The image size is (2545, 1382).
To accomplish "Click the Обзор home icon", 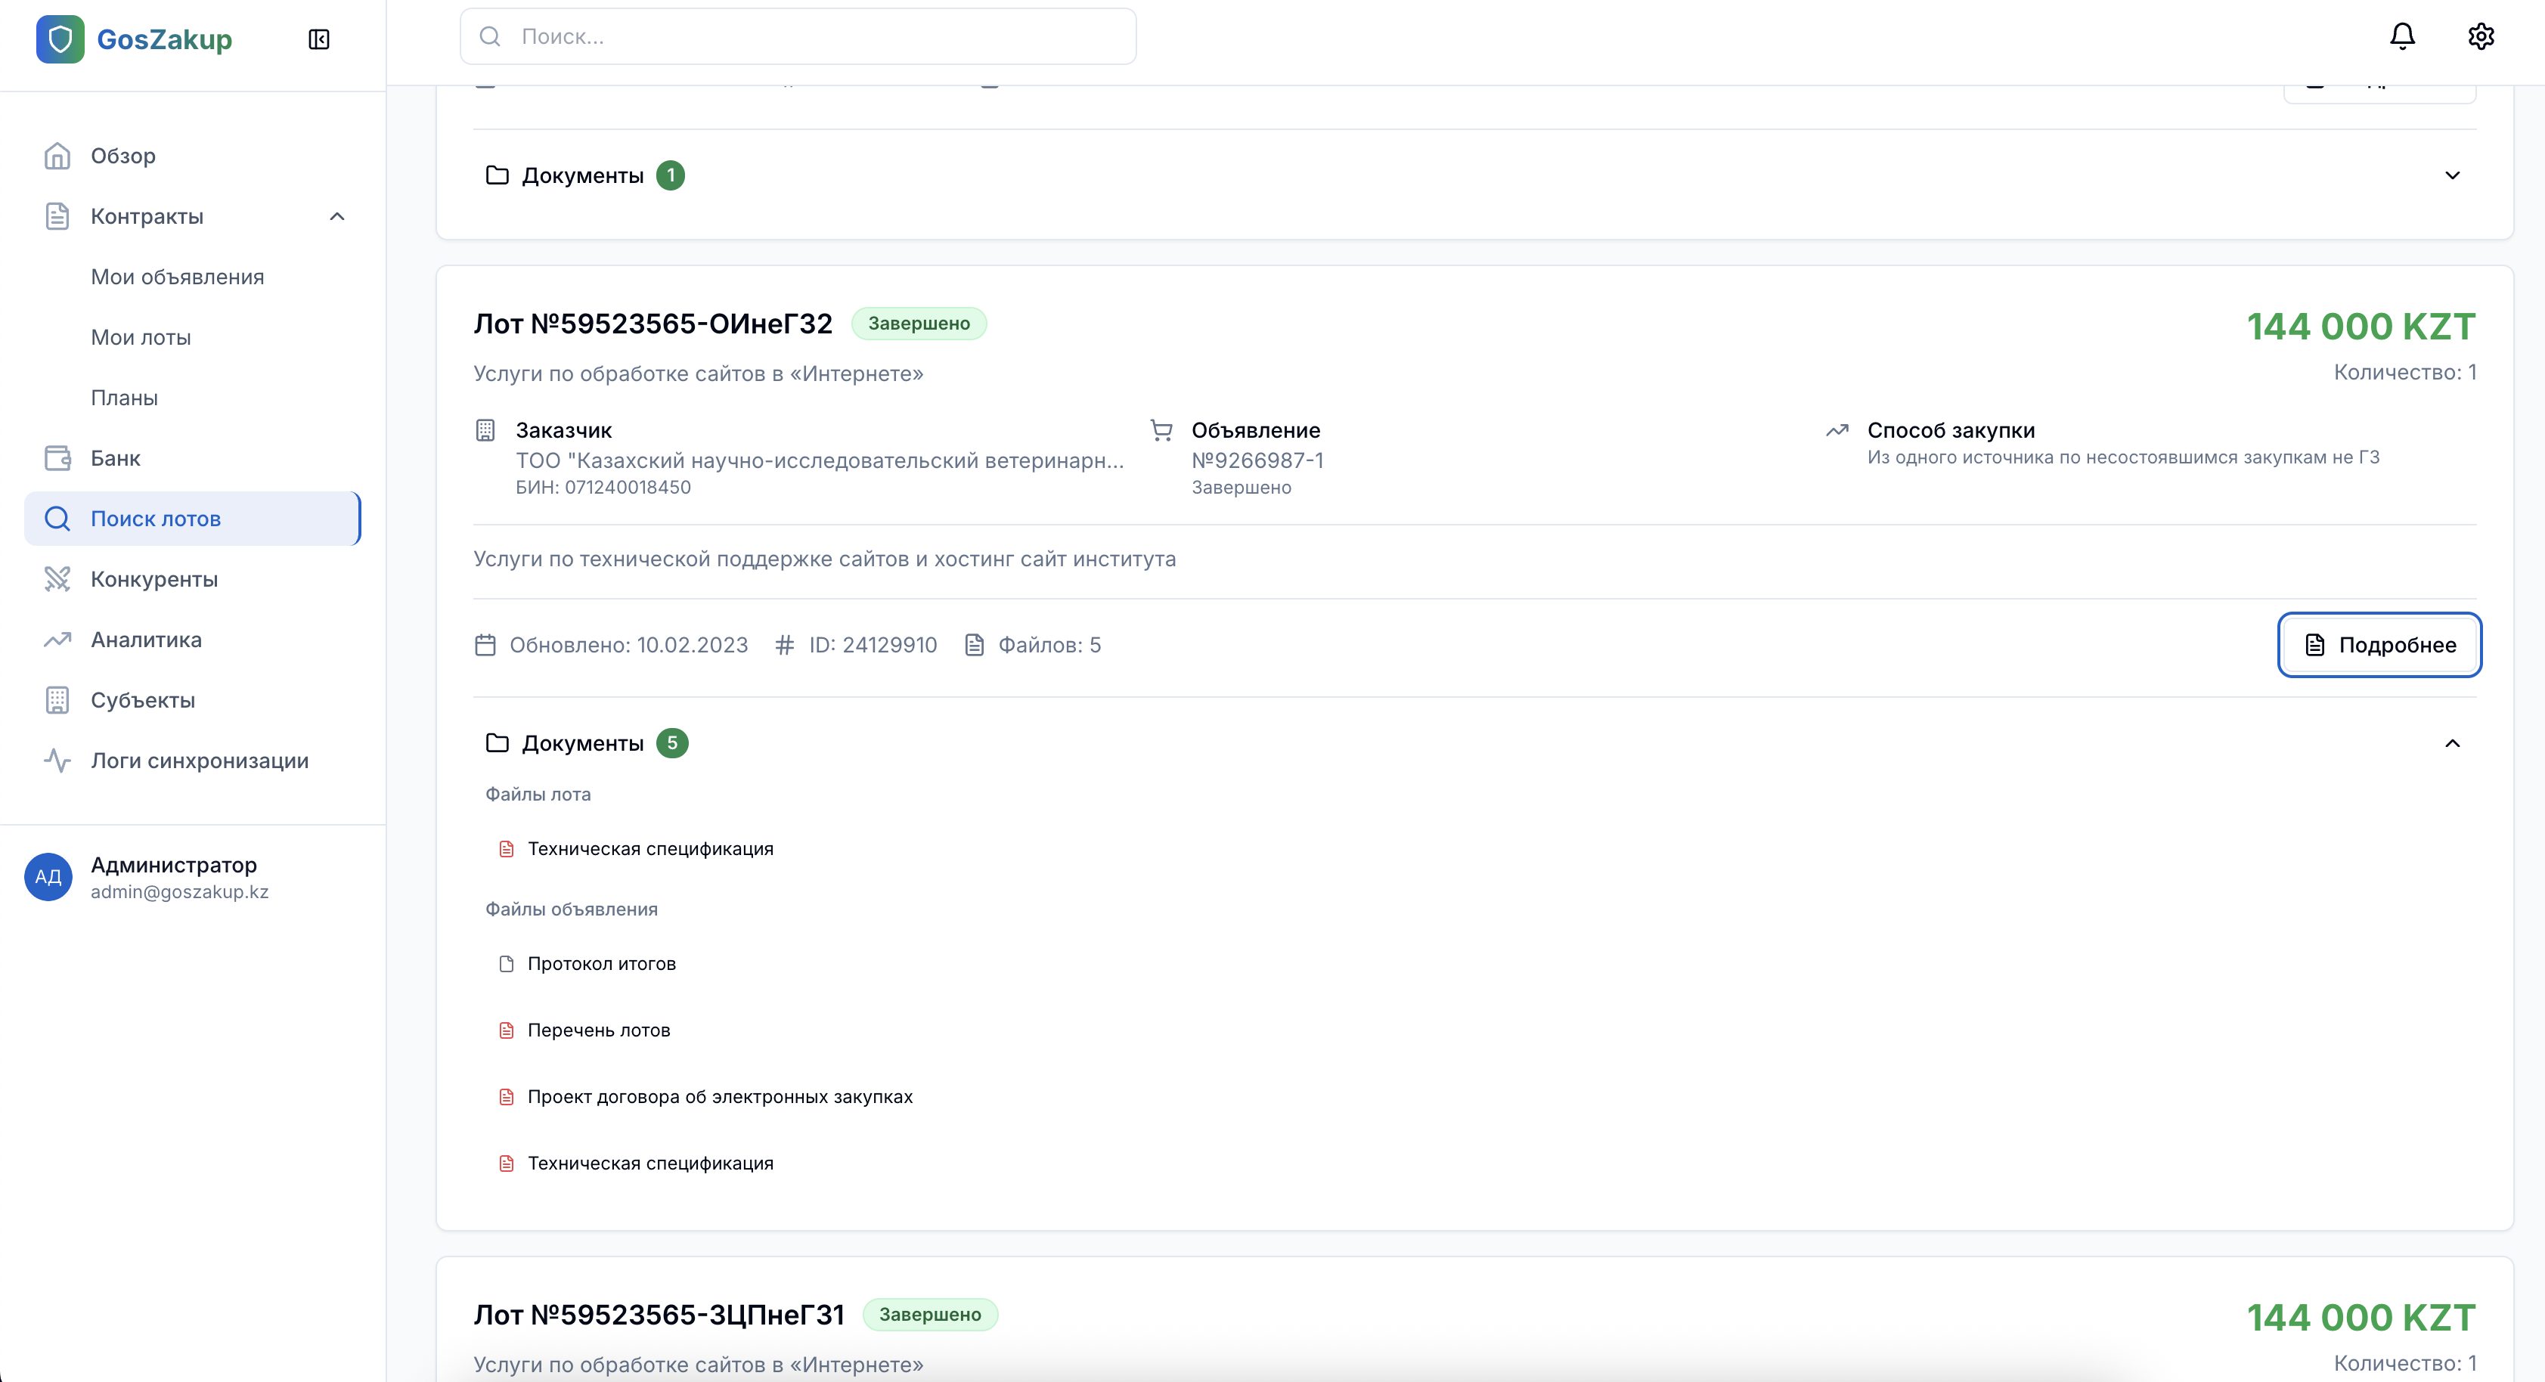I will (57, 156).
